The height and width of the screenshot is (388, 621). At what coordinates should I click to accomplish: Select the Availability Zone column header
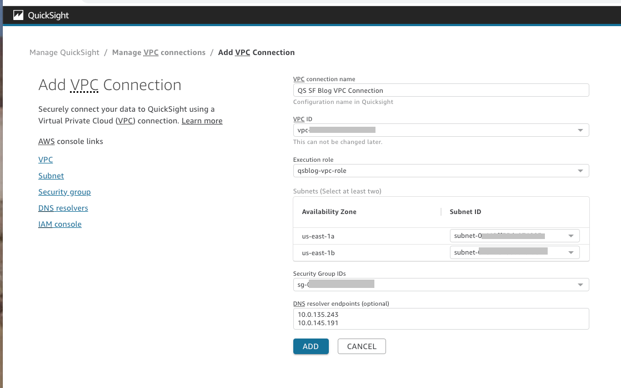pyautogui.click(x=329, y=212)
